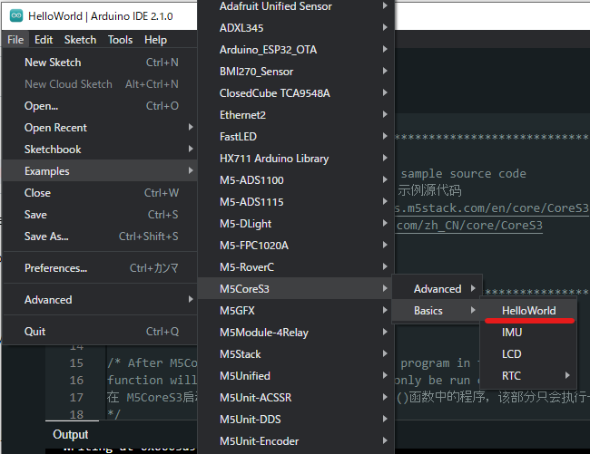Expand M5-FPC1020A examples
Viewport: 590px width, 454px height.
tap(296, 246)
